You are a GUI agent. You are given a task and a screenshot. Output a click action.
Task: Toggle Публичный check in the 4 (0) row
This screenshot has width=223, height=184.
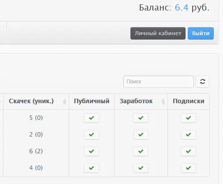point(91,168)
